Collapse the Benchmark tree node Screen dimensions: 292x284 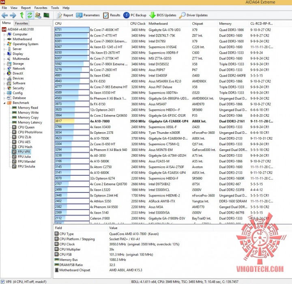tap(4, 103)
